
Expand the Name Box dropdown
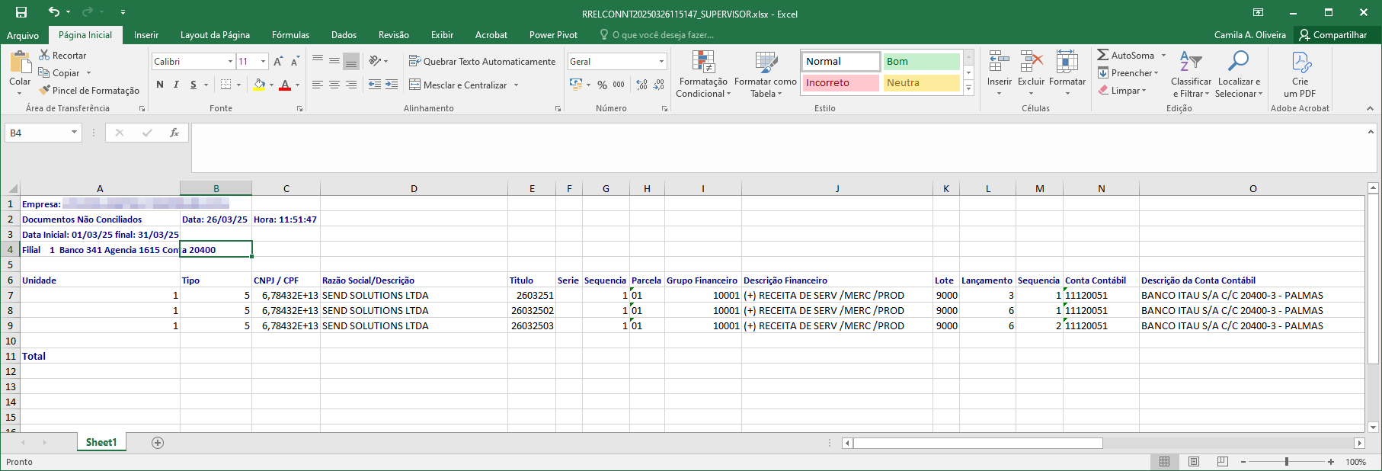[x=74, y=133]
